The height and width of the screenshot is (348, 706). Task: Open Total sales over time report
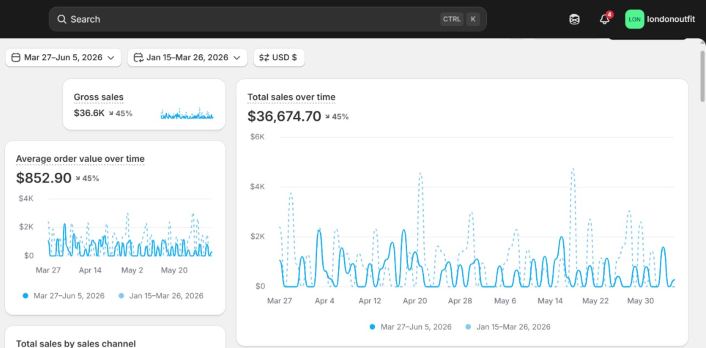[291, 97]
